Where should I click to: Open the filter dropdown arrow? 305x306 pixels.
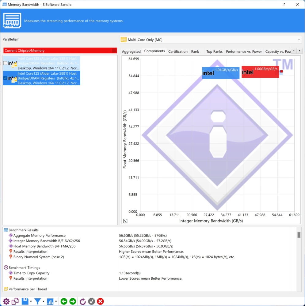pos(44,301)
